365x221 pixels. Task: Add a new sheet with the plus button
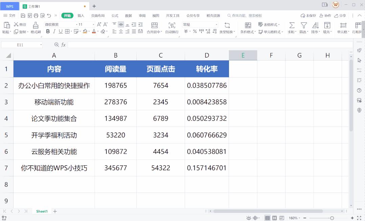point(55,211)
